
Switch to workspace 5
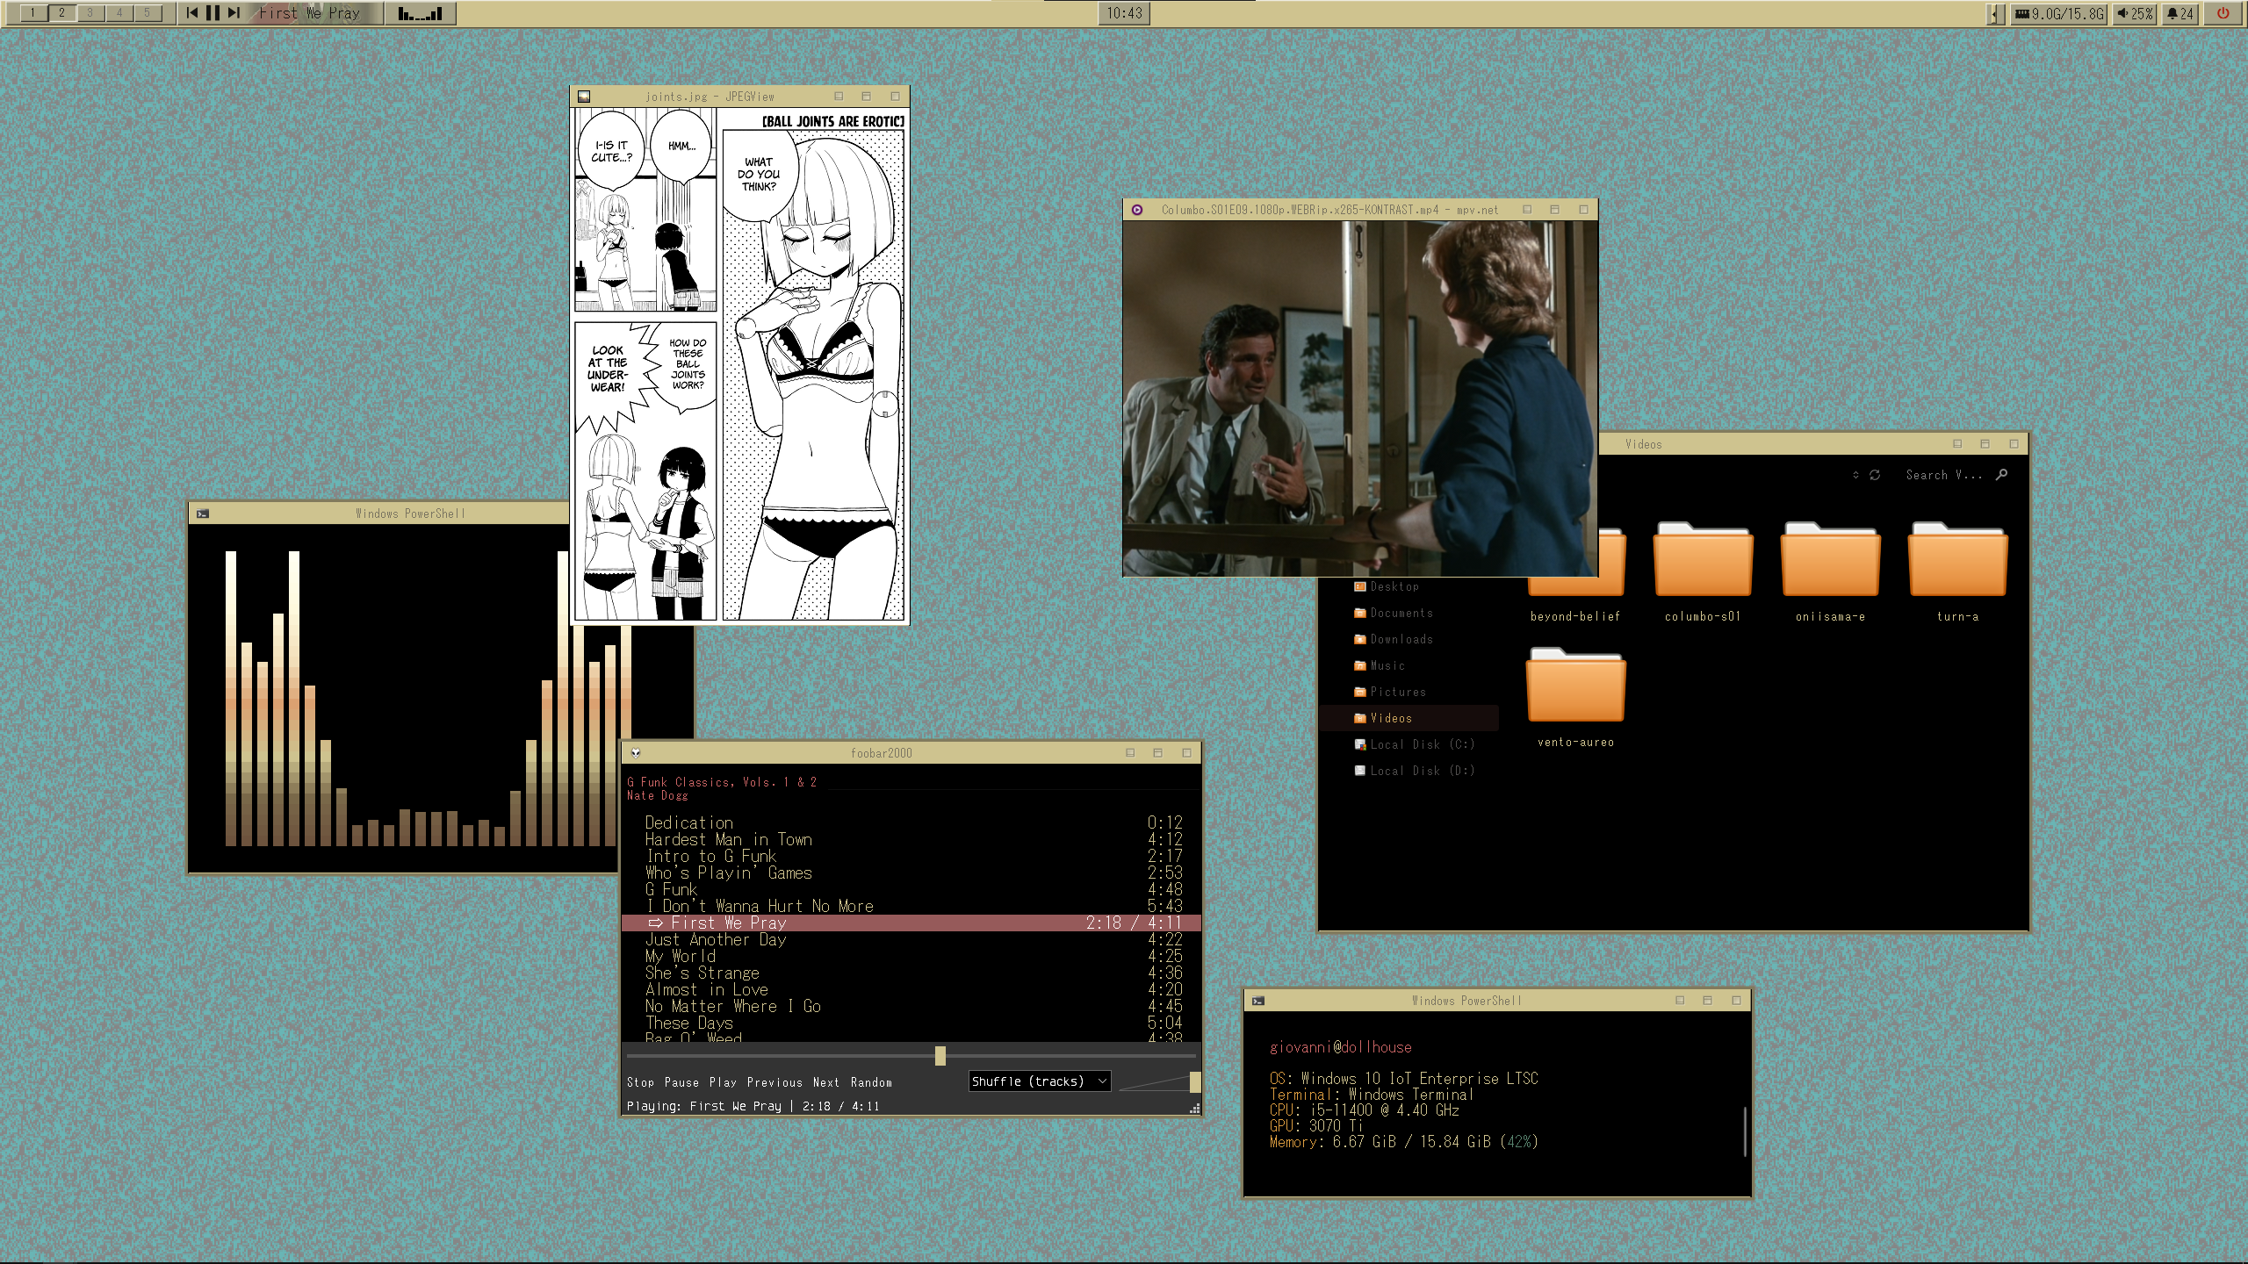tap(148, 12)
